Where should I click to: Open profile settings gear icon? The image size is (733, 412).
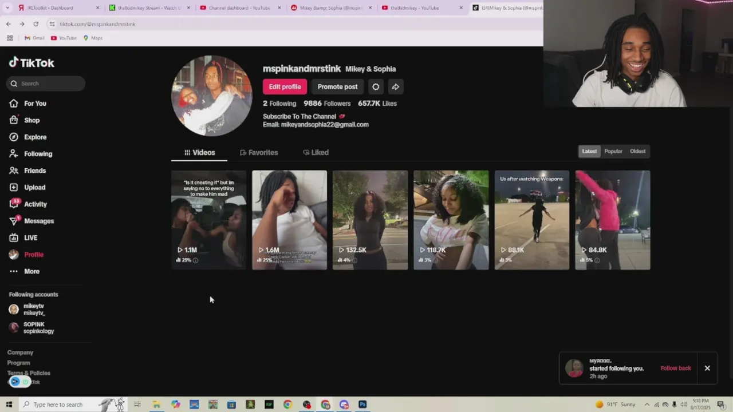point(376,86)
